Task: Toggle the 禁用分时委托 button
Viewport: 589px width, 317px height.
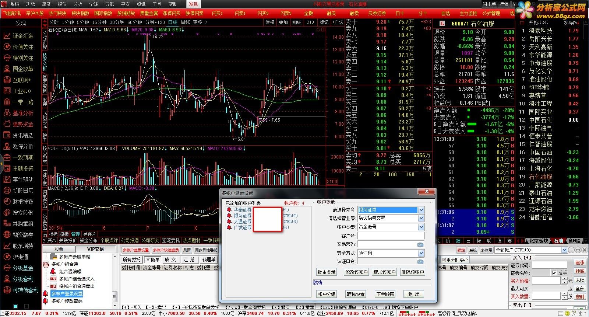Action: pos(455,259)
